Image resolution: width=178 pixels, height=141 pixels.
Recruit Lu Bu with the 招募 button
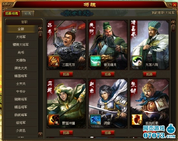click(x=66, y=74)
